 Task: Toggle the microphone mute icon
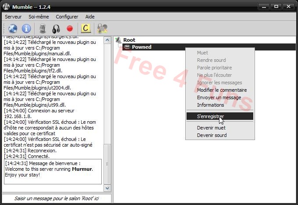[x=43, y=29]
